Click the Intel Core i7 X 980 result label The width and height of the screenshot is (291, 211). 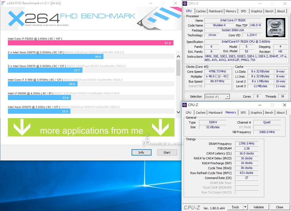click(35, 80)
